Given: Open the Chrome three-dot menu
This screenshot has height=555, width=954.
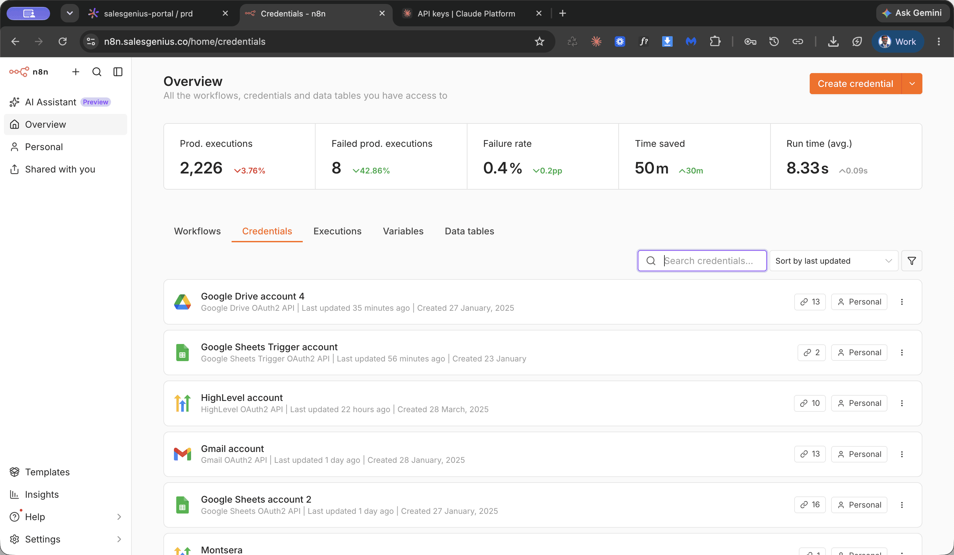Looking at the screenshot, I should (939, 41).
